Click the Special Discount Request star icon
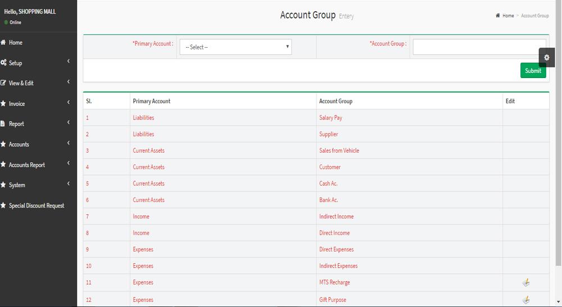Image resolution: width=562 pixels, height=307 pixels. tap(3, 205)
